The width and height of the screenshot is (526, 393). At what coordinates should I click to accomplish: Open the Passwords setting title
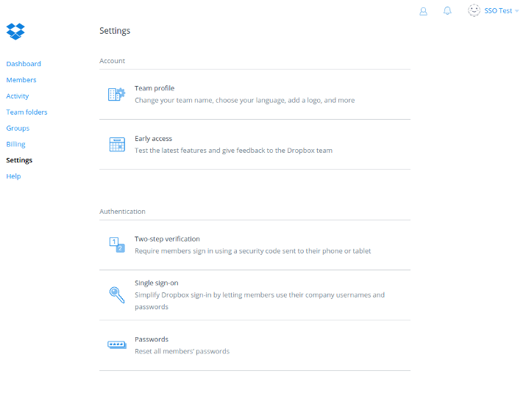[152, 339]
